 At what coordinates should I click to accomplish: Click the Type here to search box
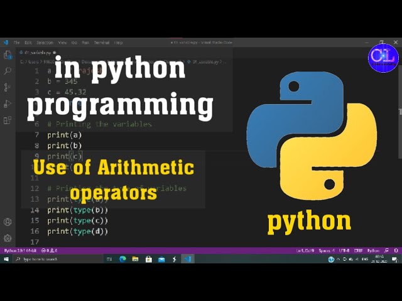point(58,259)
